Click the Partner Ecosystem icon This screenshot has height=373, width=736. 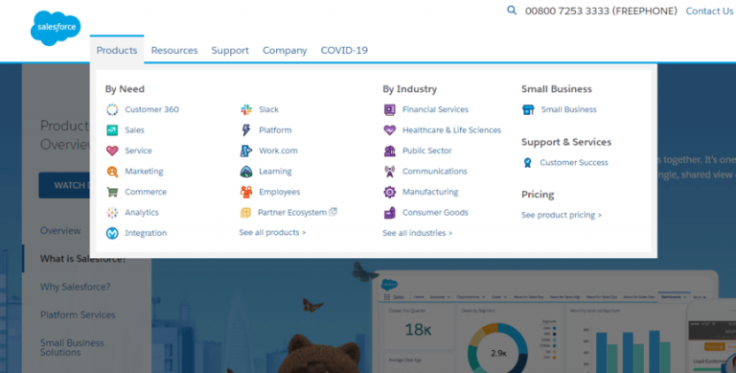click(x=246, y=213)
